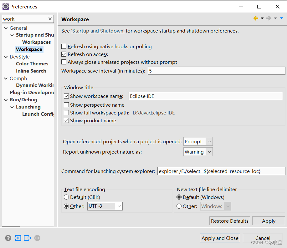Click Apply and Close

pyautogui.click(x=220, y=238)
